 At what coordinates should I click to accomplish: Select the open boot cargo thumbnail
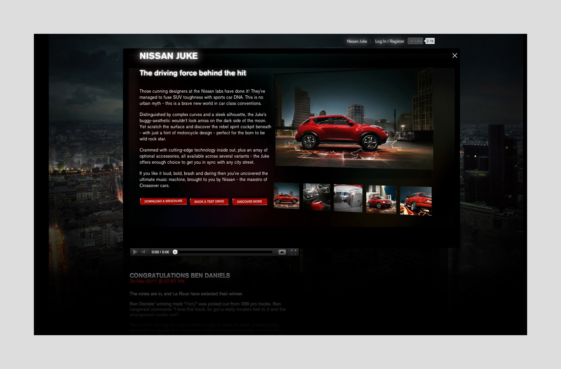(348, 198)
